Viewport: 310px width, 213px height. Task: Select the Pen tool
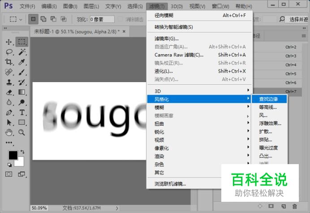(x=9, y=113)
